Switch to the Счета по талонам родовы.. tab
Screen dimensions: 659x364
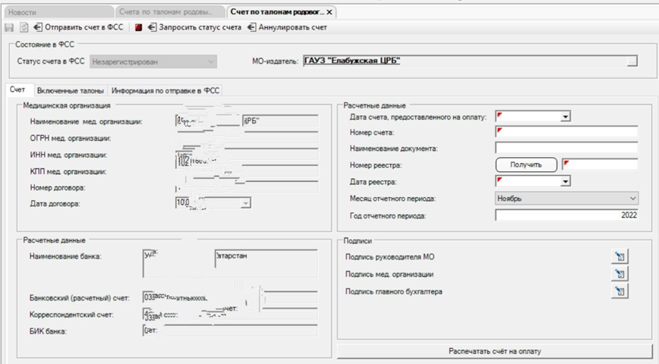point(170,12)
